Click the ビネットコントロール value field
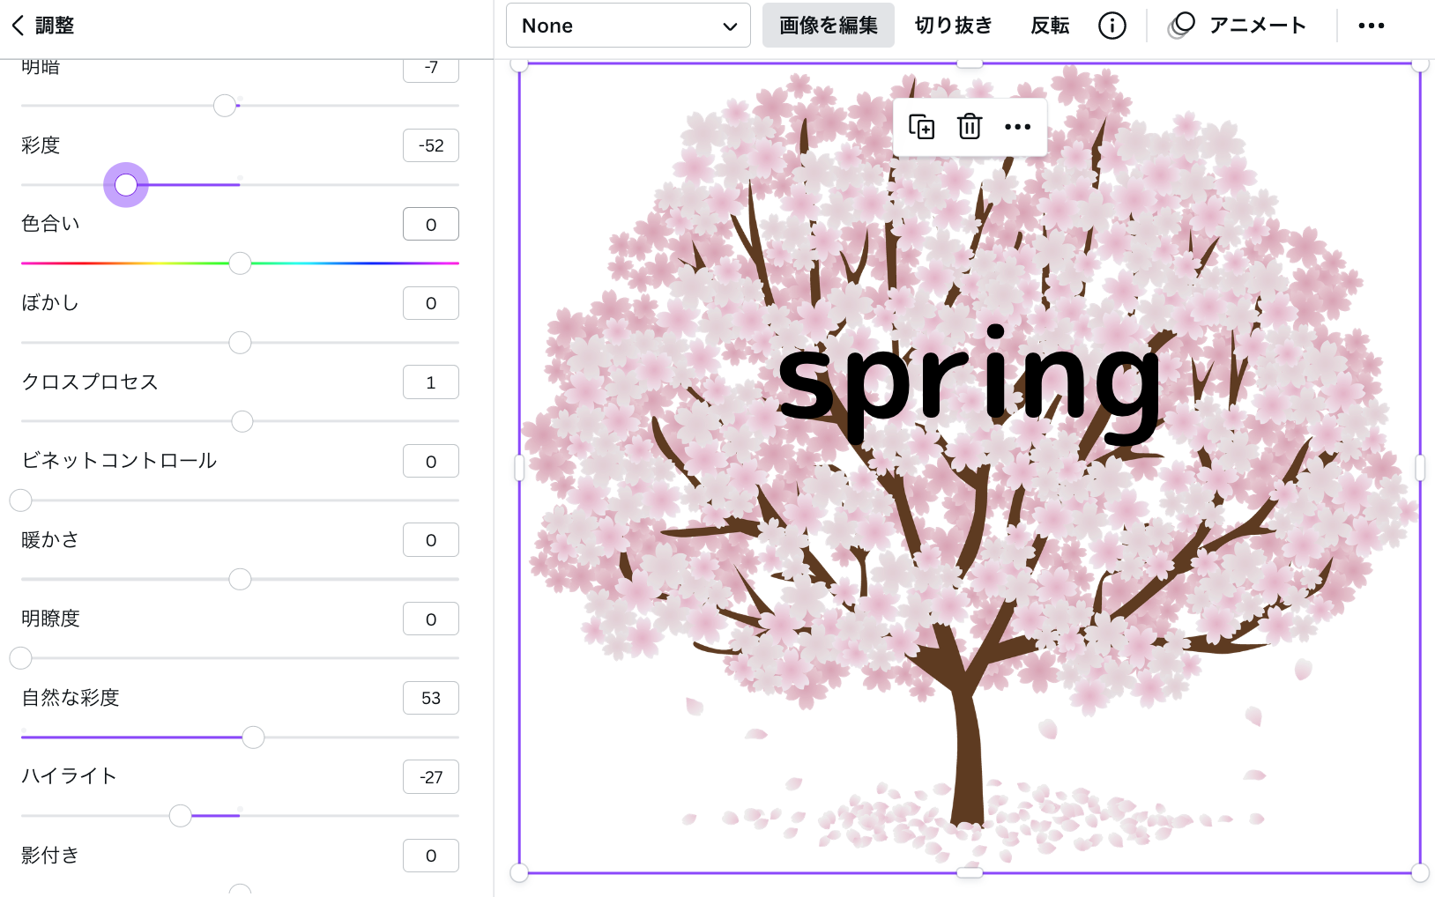 coord(431,461)
